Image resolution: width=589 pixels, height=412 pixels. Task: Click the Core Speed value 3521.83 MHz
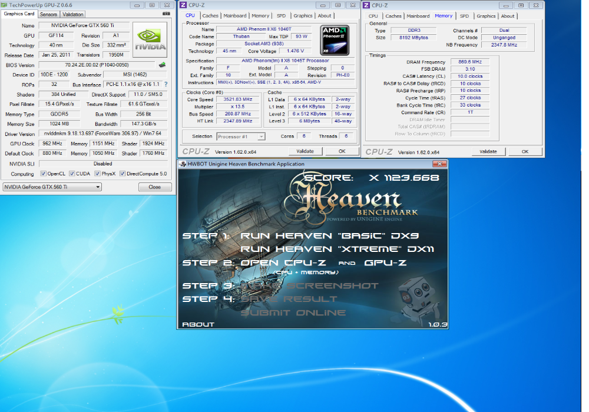[238, 99]
